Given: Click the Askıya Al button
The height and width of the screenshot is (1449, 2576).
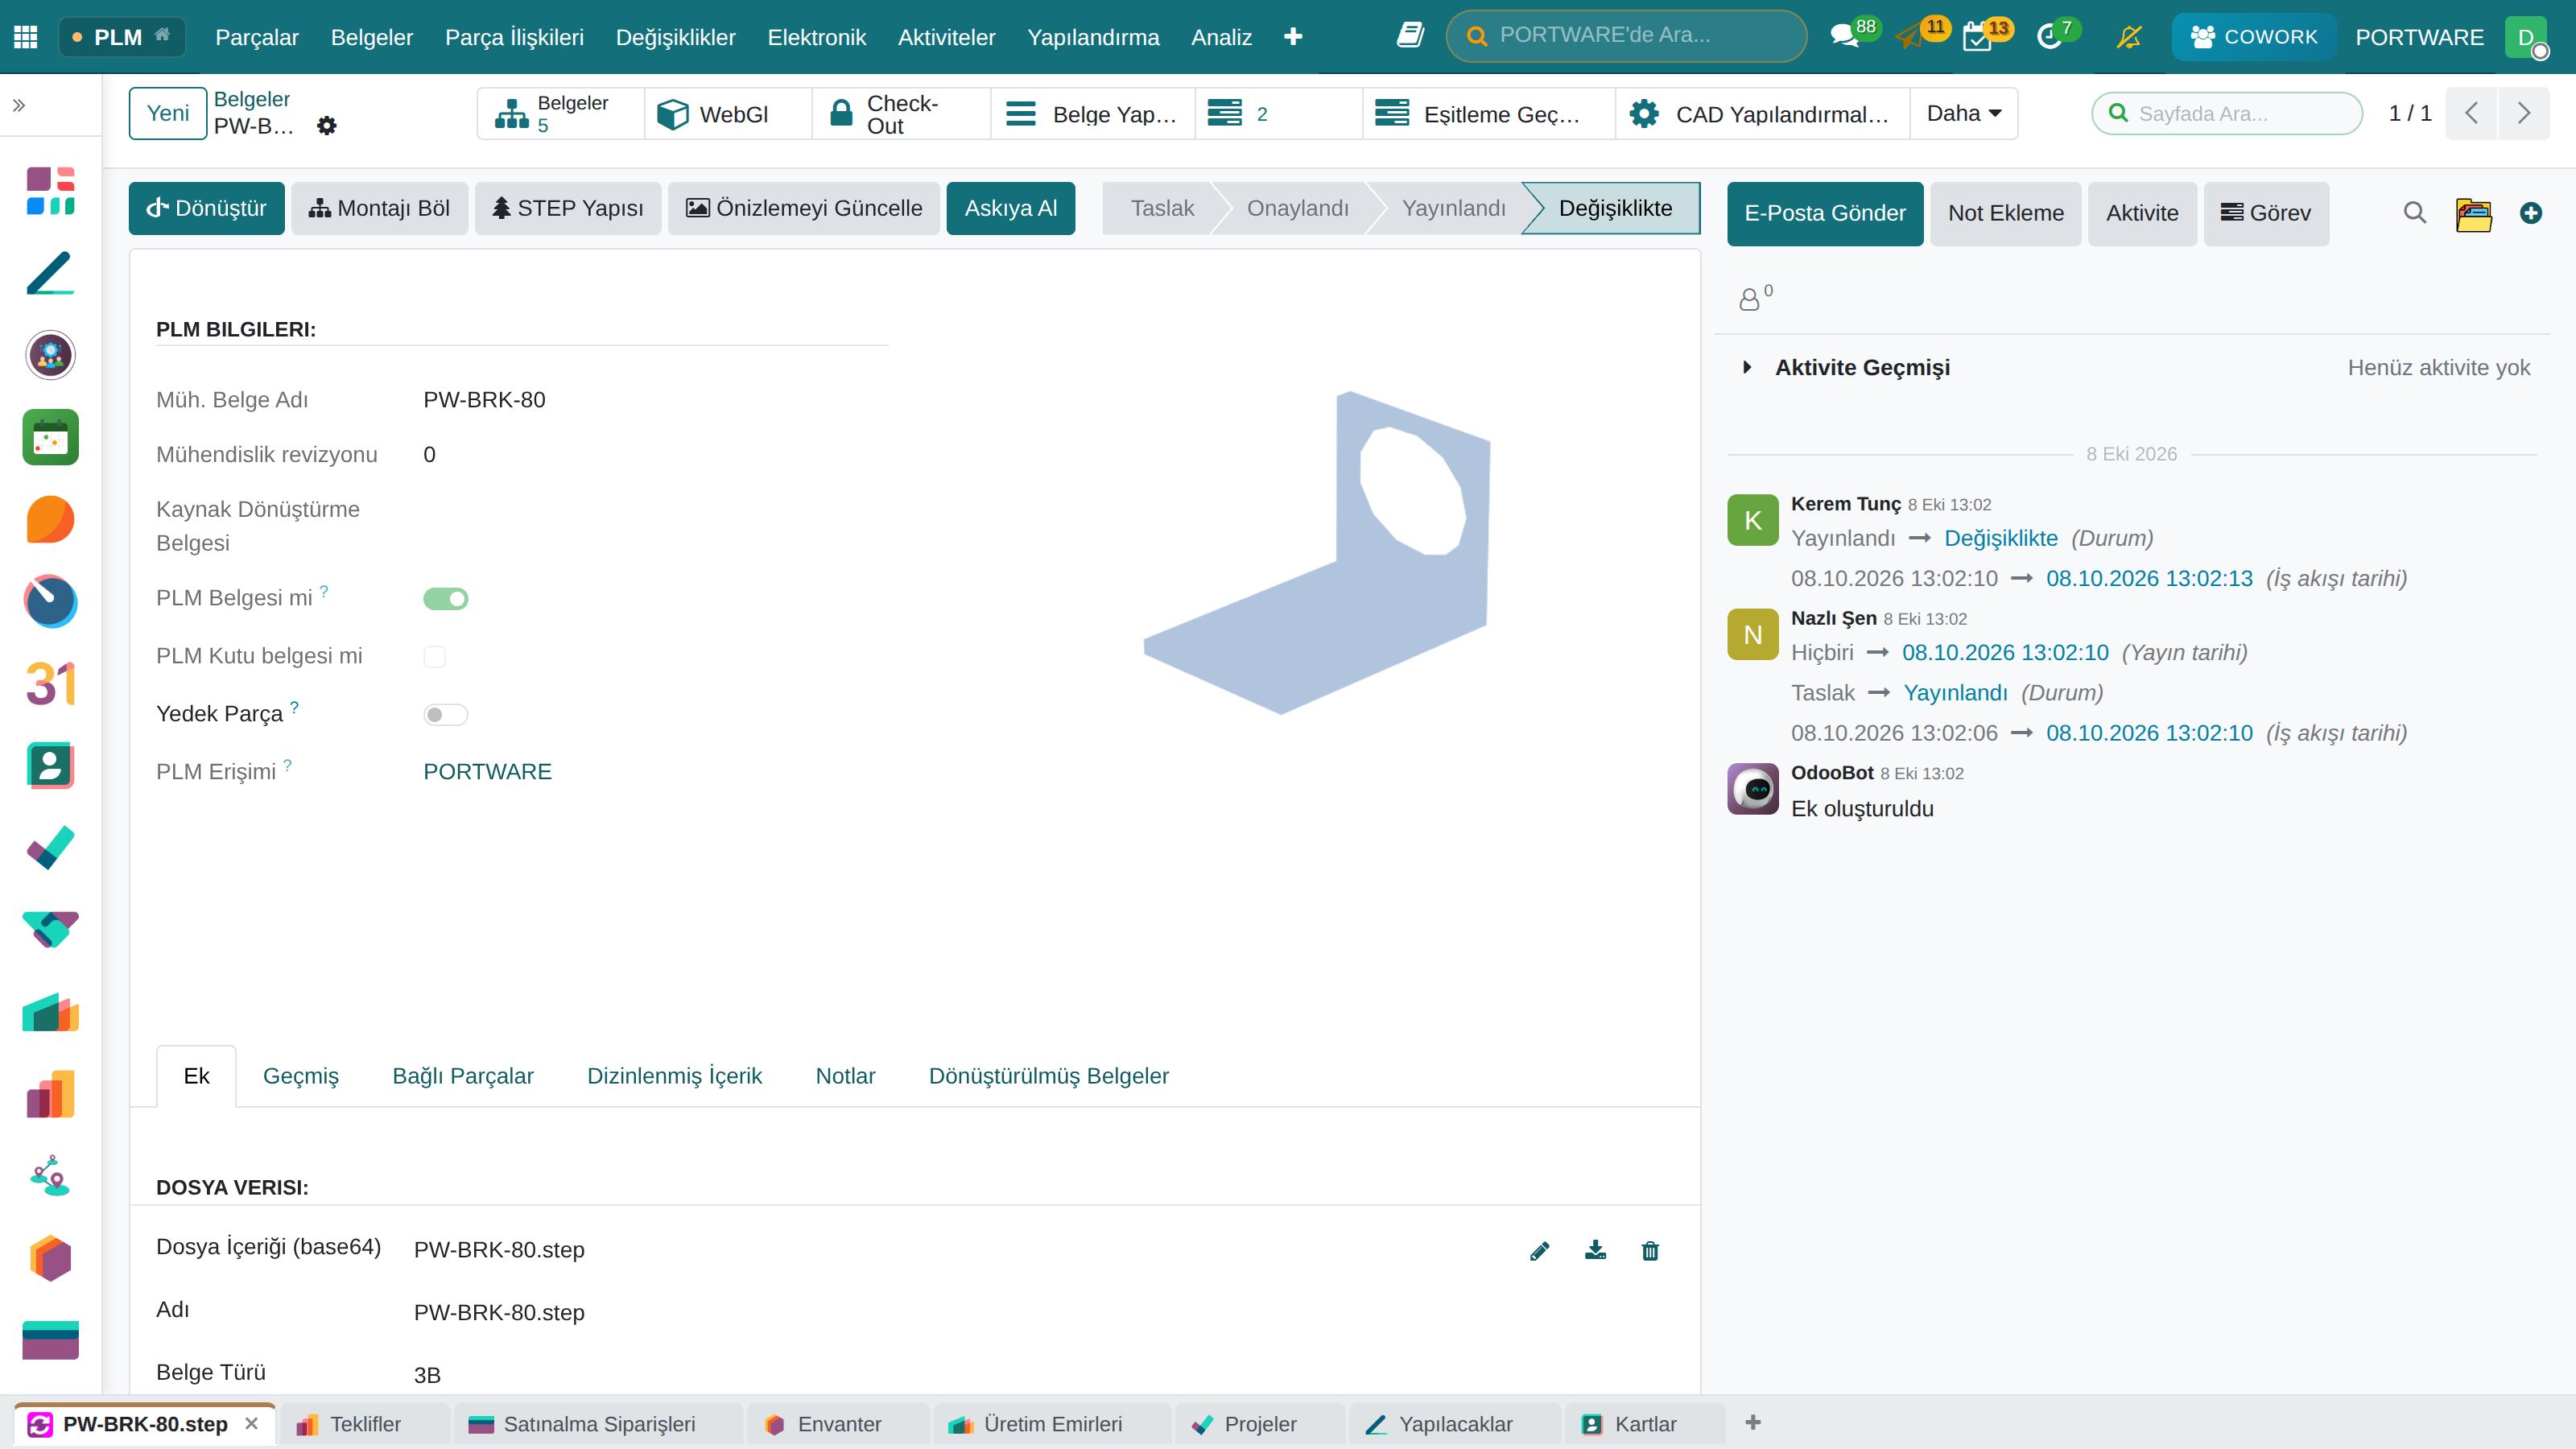Looking at the screenshot, I should coord(1010,208).
